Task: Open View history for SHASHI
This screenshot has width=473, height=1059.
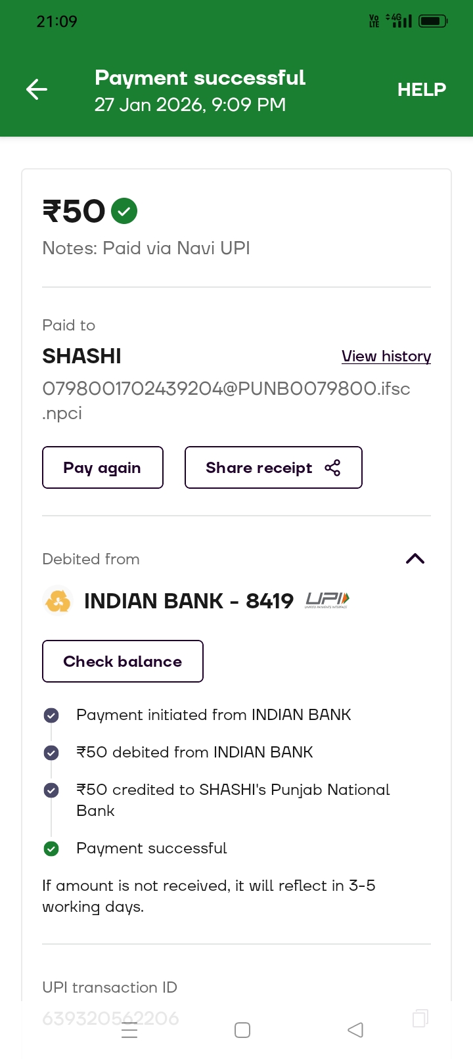Action: pos(386,356)
